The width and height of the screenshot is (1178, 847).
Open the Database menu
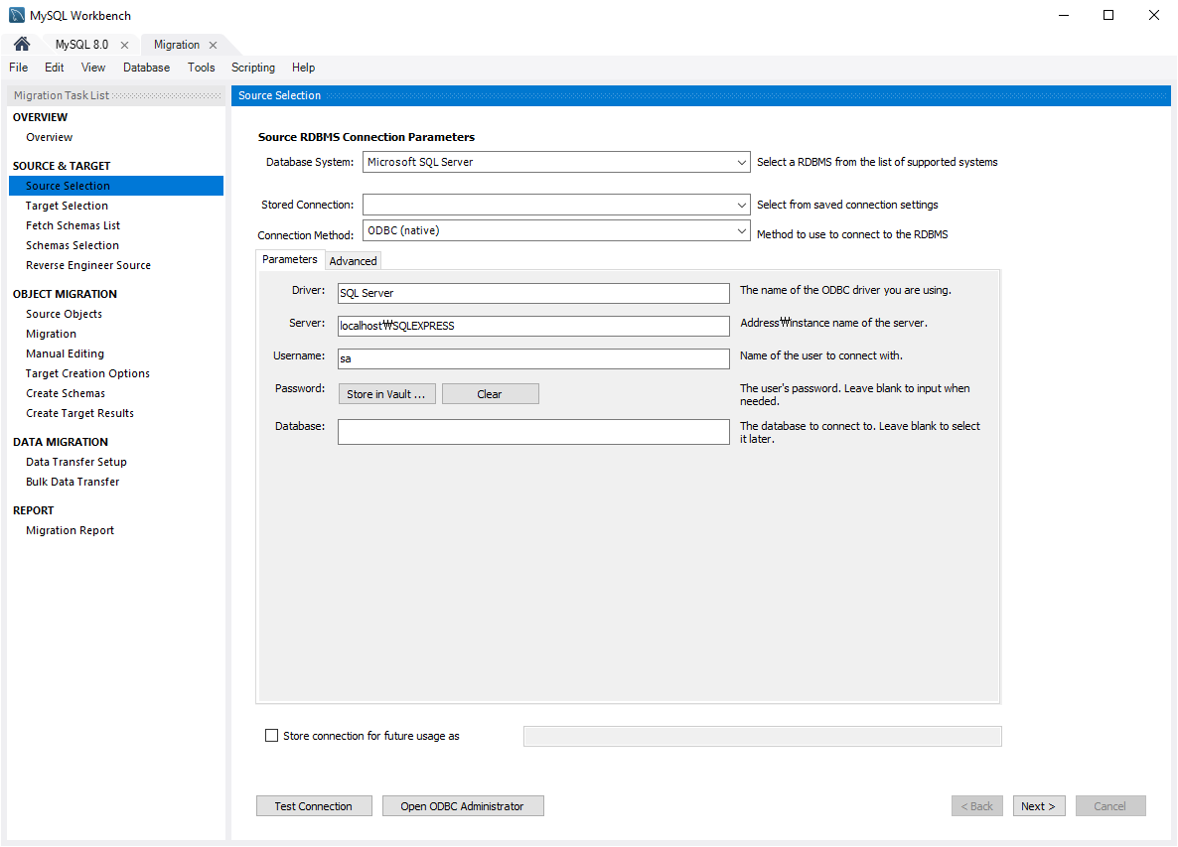[146, 68]
